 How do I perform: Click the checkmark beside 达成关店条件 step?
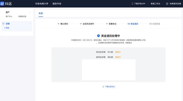tap(81, 24)
